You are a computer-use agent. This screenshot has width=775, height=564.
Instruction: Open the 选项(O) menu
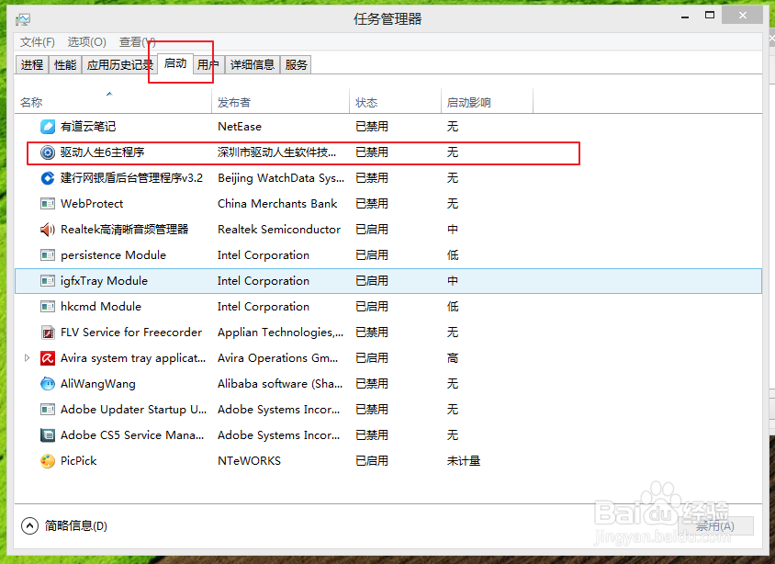pyautogui.click(x=87, y=42)
